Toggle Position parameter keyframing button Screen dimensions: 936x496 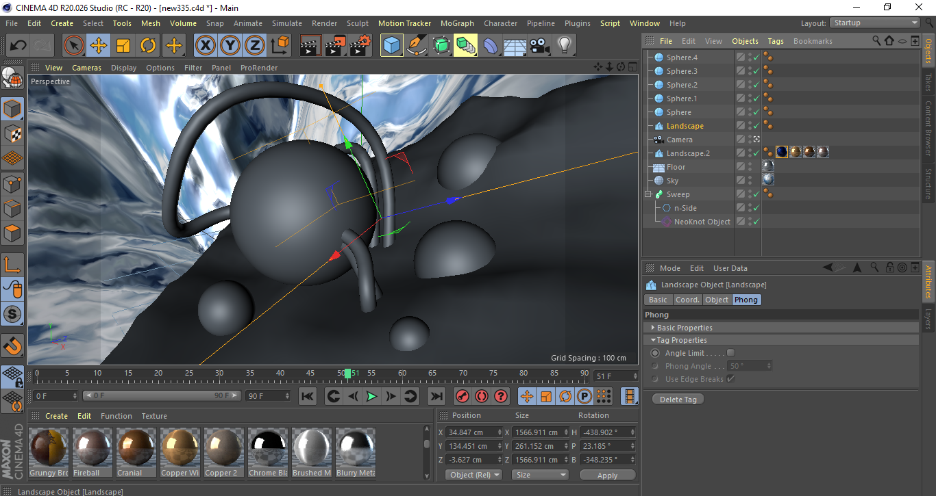coord(527,396)
